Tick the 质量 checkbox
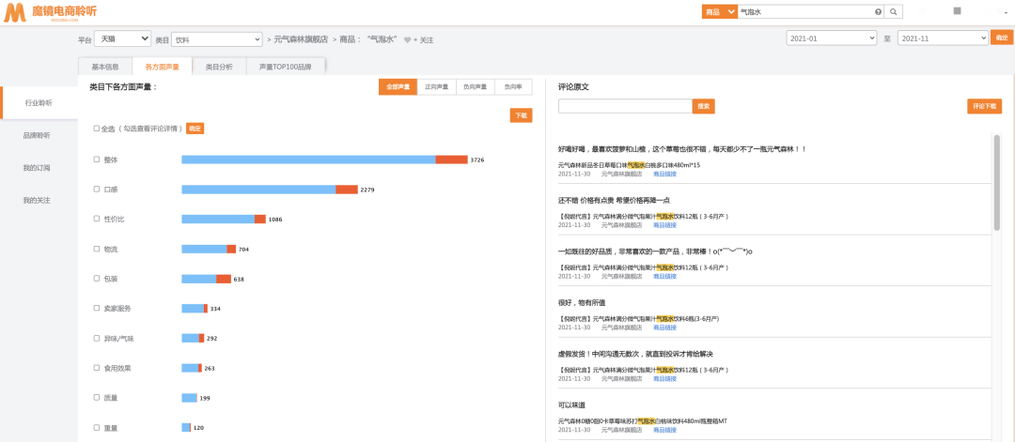Image resolution: width=1015 pixels, height=442 pixels. click(97, 397)
